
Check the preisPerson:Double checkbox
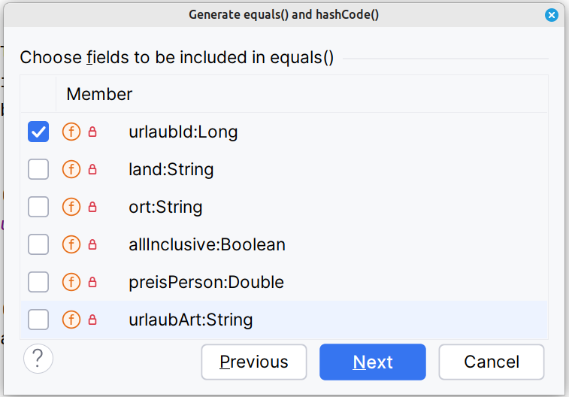[38, 283]
